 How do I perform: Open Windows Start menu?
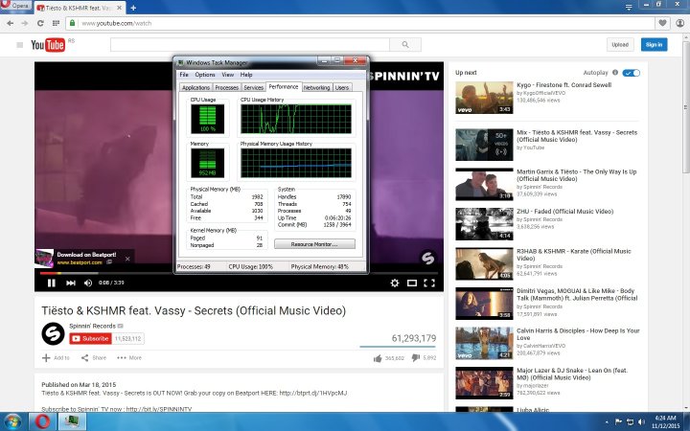click(12, 421)
